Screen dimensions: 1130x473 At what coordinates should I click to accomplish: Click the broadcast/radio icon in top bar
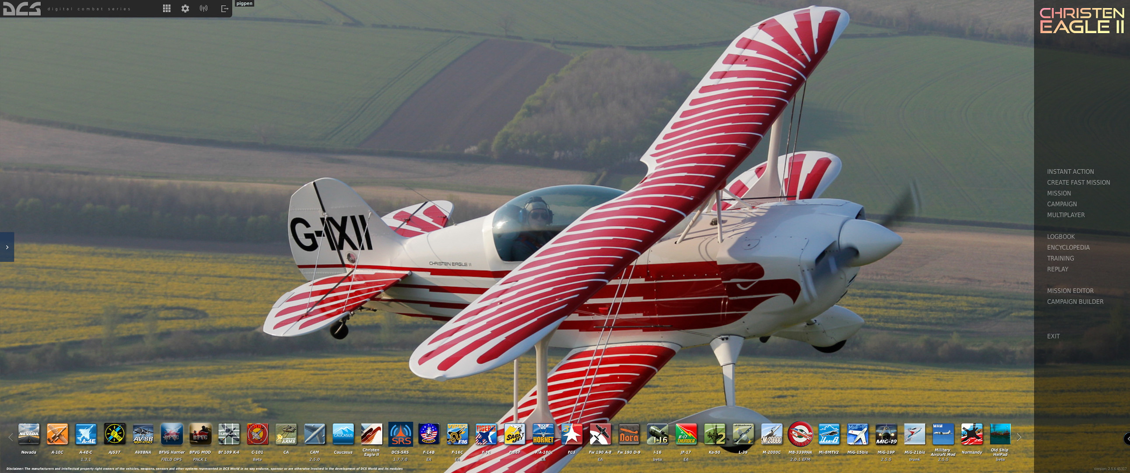pos(204,8)
